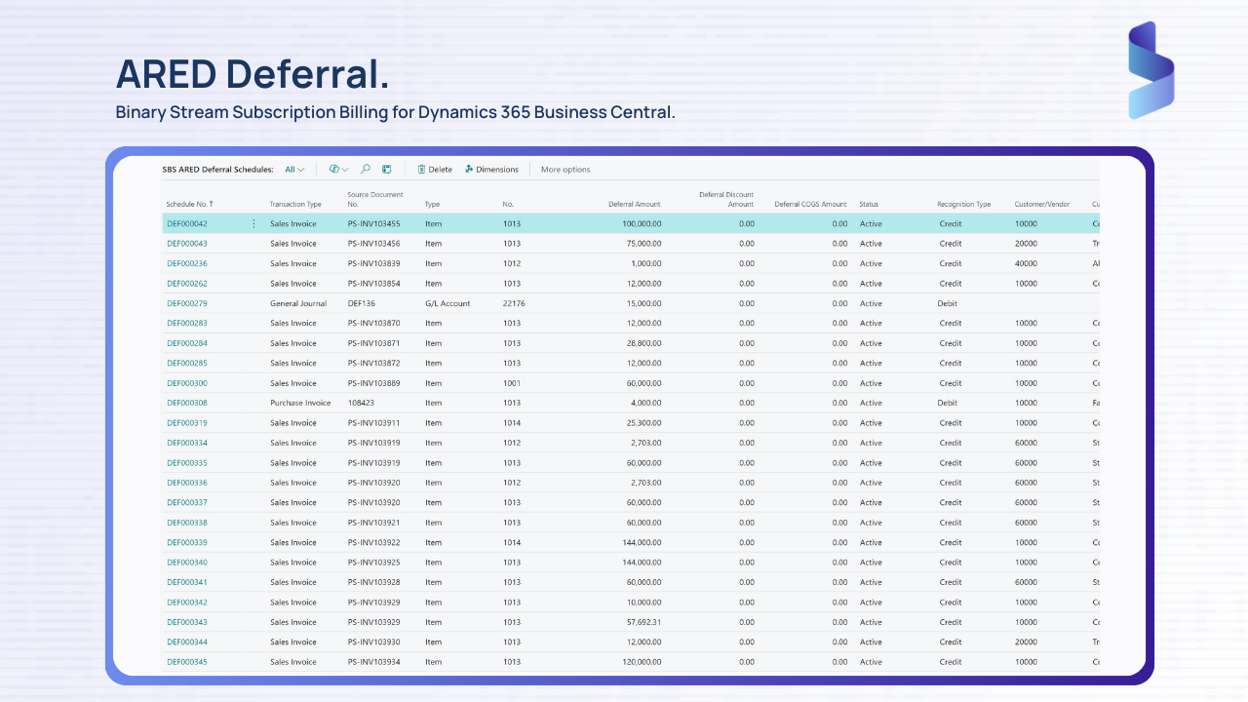The height and width of the screenshot is (702, 1248).
Task: Select deferral amount 100,000.00
Action: [x=642, y=224]
